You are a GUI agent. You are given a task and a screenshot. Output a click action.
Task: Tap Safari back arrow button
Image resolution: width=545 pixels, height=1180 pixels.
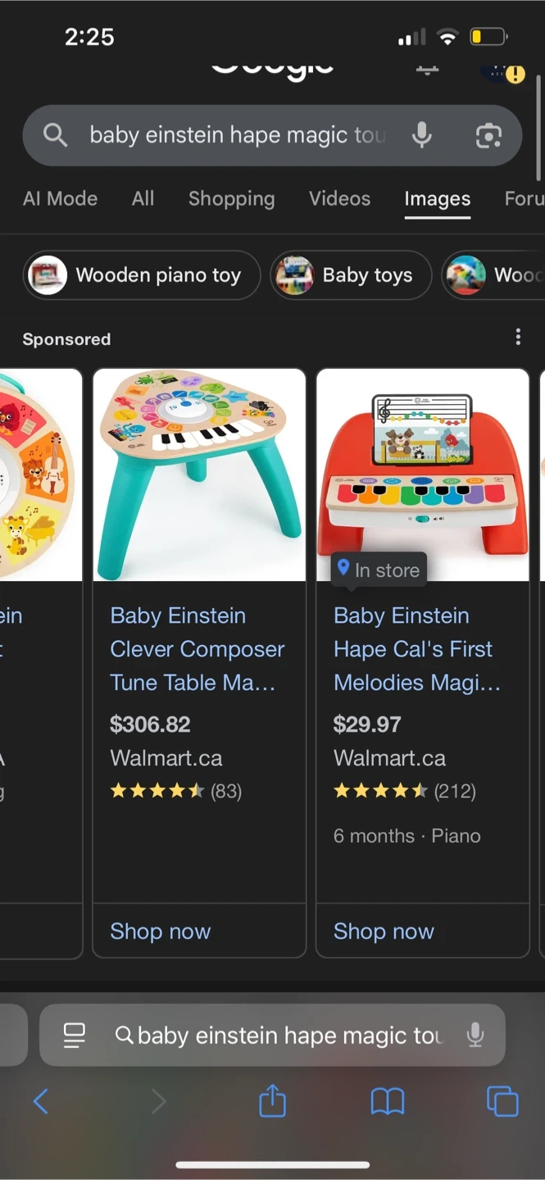[x=41, y=1101]
